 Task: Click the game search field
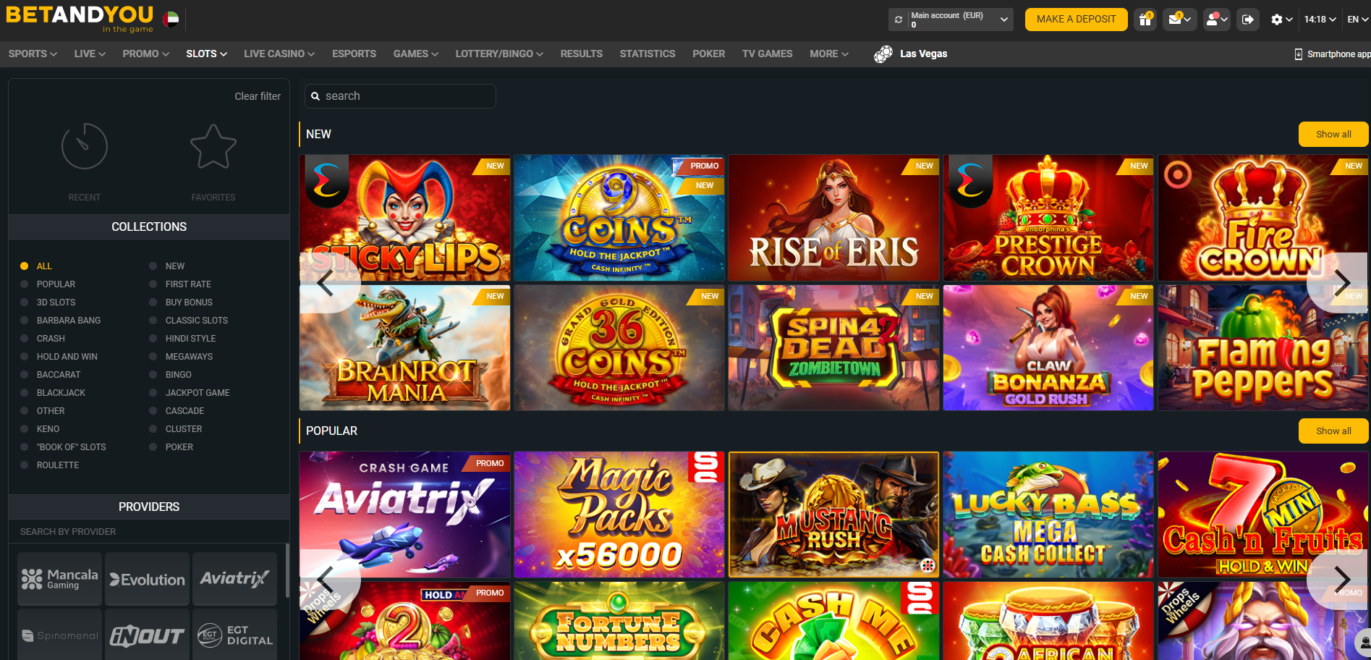[x=405, y=96]
